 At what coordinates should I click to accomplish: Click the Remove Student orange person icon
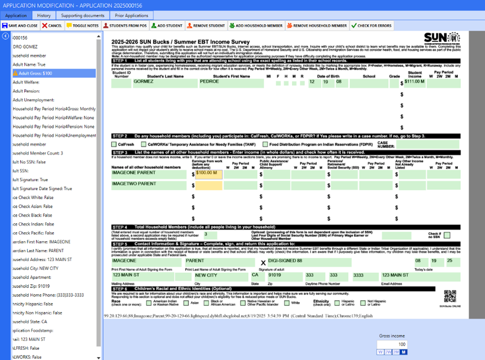189,26
